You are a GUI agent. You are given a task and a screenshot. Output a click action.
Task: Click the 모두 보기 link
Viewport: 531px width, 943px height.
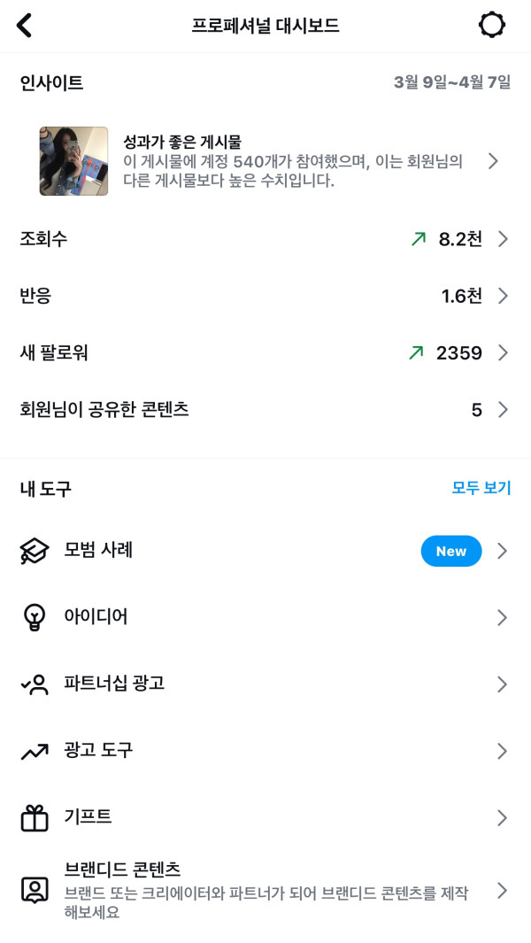[x=481, y=488]
